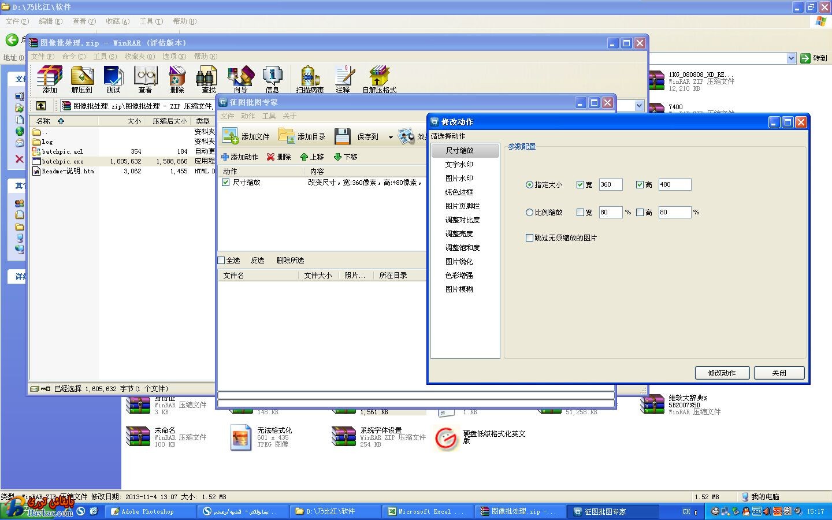Viewport: 832px width, 520px height.
Task: Select 文字水印 in action list
Action: tap(459, 165)
